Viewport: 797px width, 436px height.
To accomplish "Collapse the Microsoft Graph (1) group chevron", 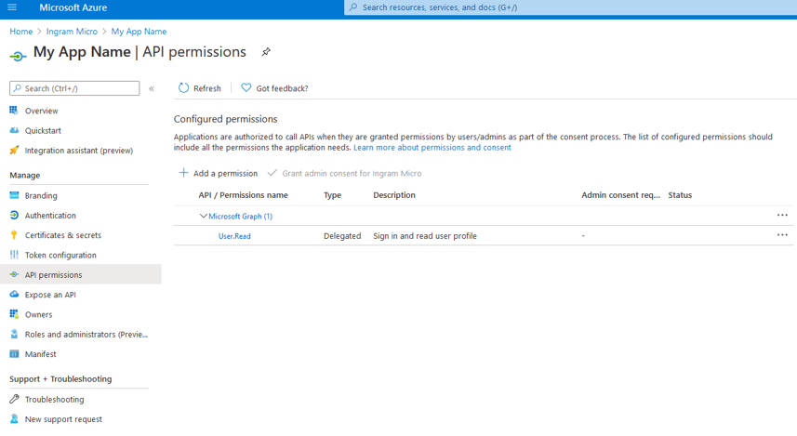I will click(x=204, y=216).
